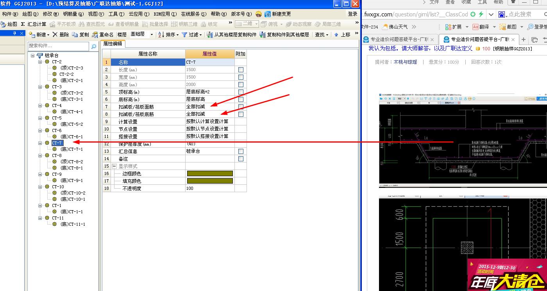Click 局部三维 toolbar icon
The image size is (547, 291).
click(x=318, y=24)
